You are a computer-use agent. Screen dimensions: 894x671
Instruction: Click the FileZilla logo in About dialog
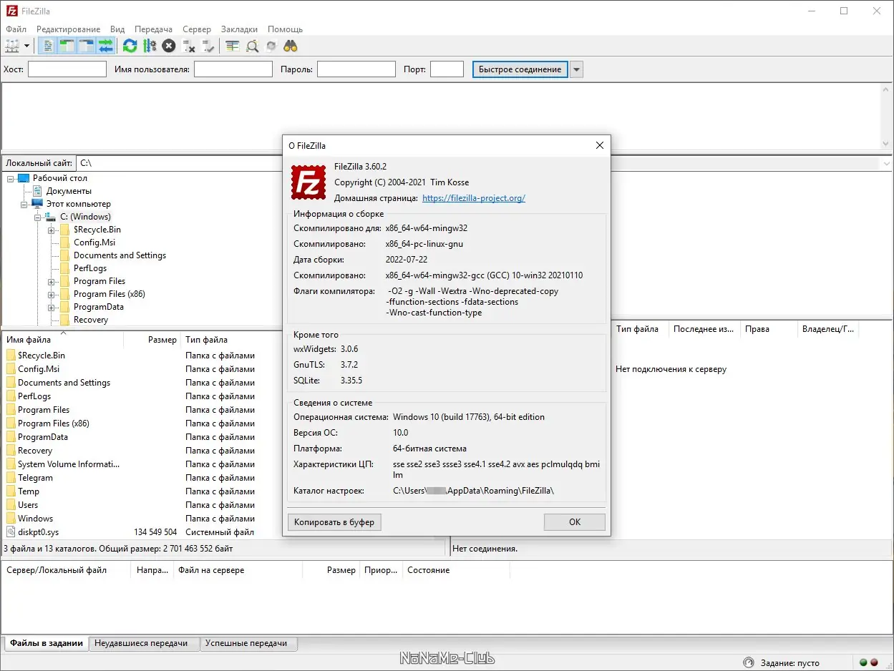click(x=308, y=182)
